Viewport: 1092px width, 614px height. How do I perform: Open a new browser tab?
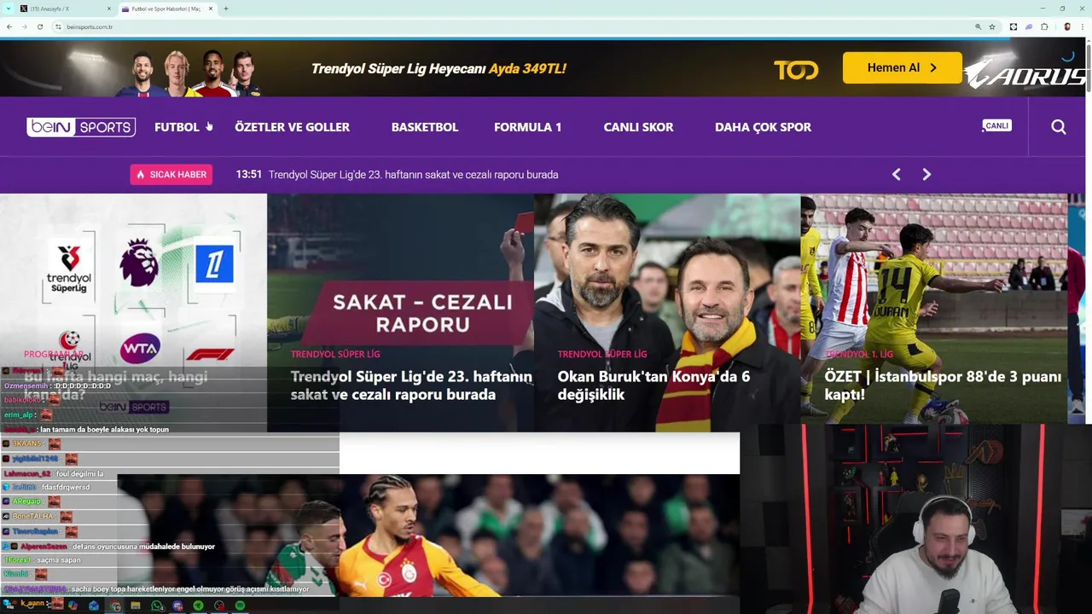[226, 9]
